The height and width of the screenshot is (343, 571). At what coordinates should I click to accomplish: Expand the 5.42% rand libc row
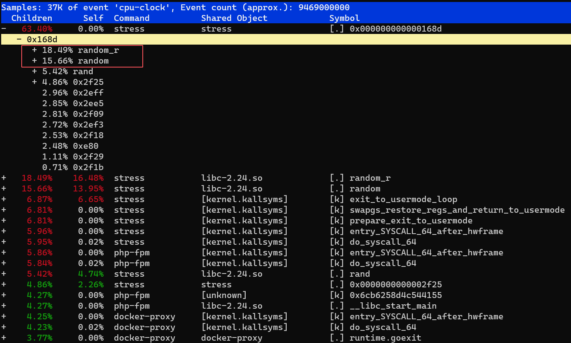pyautogui.click(x=4, y=274)
